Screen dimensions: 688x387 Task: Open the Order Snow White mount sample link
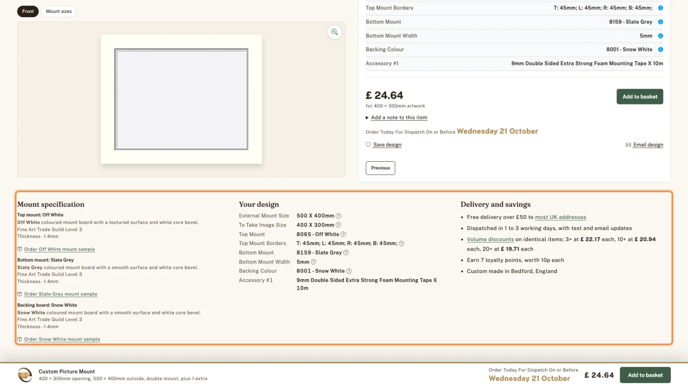pos(62,339)
